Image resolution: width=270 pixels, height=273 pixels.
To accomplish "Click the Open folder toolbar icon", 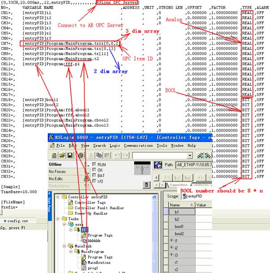I will pos(62,155).
